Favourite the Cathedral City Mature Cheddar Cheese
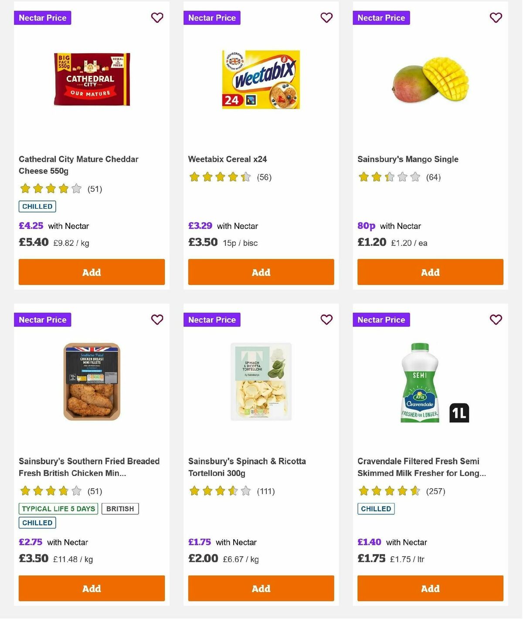Viewport: 523px width, 619px height. [157, 18]
